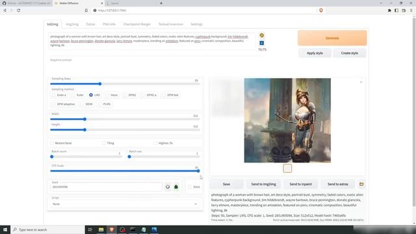Select the Heun sampling method
Viewport: 416px width, 234px height.
point(112,95)
